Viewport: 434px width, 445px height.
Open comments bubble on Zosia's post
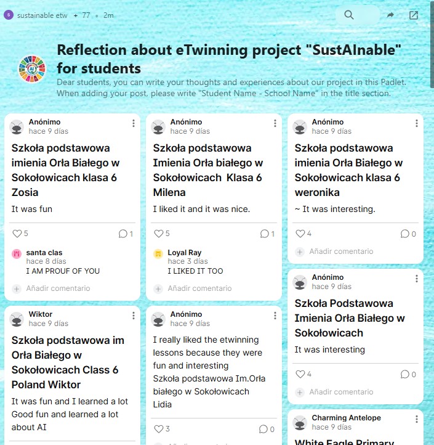[x=123, y=234]
